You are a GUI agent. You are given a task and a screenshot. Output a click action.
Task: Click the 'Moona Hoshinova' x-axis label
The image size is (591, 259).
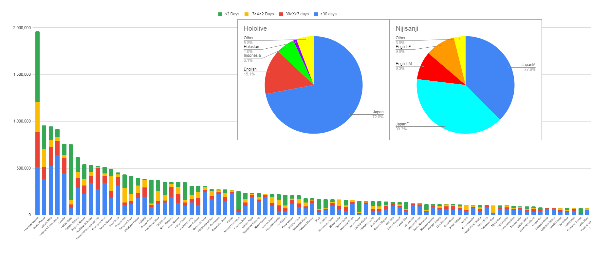tap(232, 225)
